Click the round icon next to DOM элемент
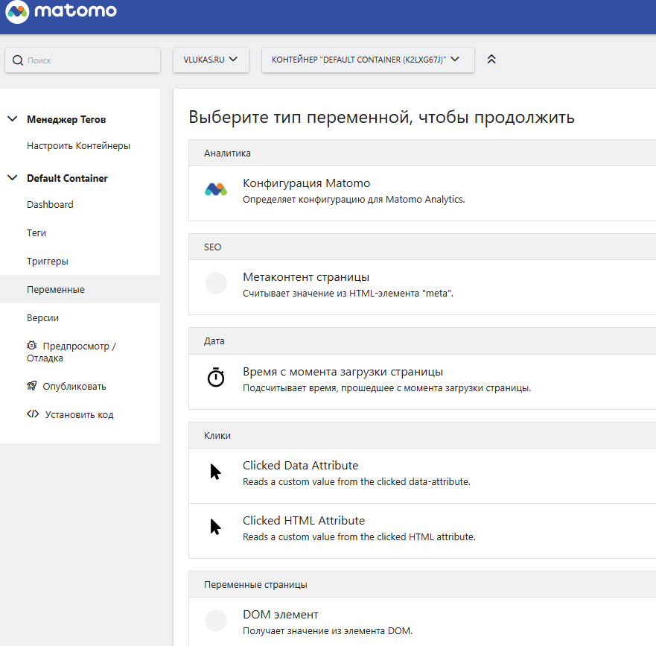The height and width of the screenshot is (646, 656). point(216,621)
